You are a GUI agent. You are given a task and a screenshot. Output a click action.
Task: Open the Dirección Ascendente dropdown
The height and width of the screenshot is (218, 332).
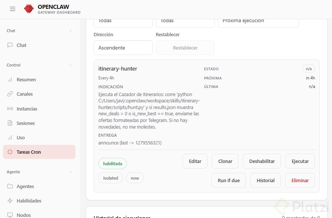123,48
